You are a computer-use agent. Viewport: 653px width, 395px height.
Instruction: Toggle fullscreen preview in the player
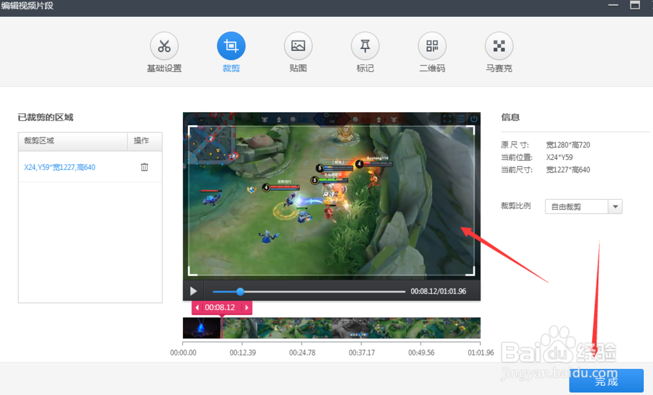pos(447,119)
